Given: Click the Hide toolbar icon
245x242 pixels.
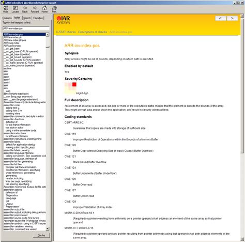Looking at the screenshot, I should click(x=6, y=9).
